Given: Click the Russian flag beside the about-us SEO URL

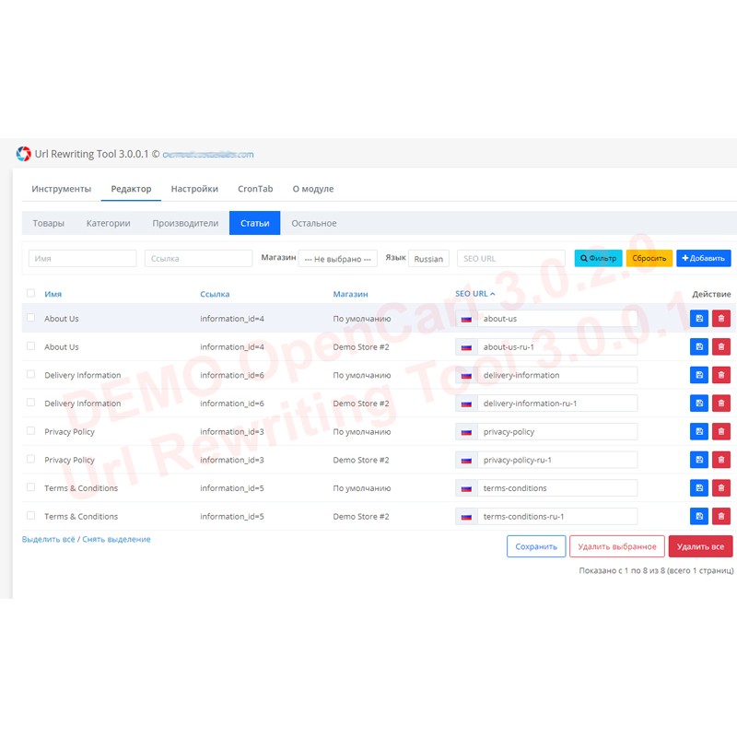Looking at the screenshot, I should [467, 318].
